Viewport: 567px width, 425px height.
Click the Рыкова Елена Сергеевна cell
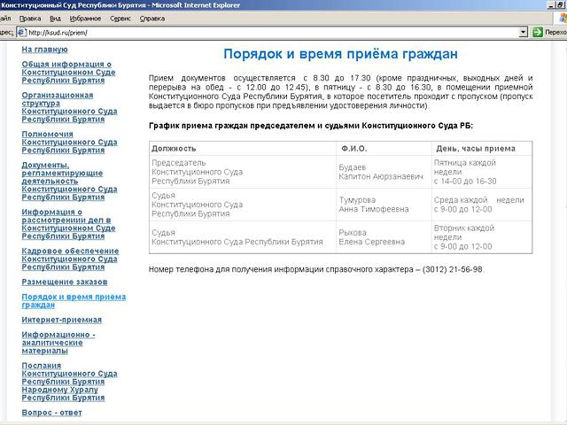point(384,237)
